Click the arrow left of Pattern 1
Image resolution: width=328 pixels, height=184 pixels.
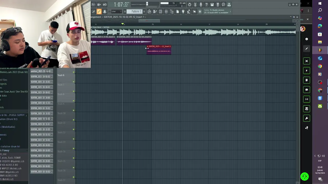125,11
